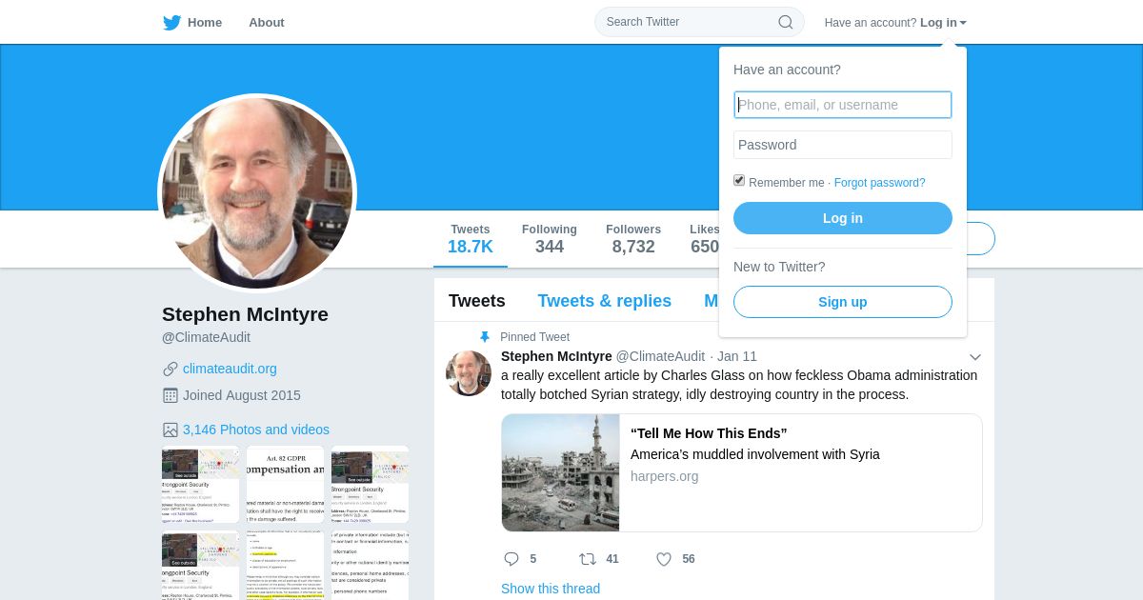Viewport: 1143px width, 600px height.
Task: Switch to Tweets & replies tab
Action: pyautogui.click(x=604, y=301)
